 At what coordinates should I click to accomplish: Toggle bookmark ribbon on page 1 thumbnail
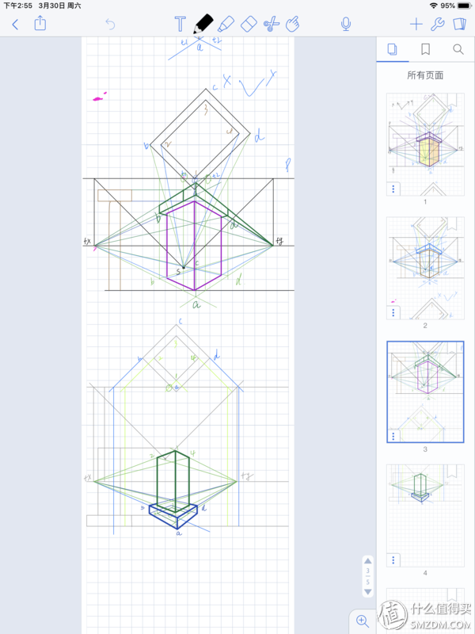[451, 100]
